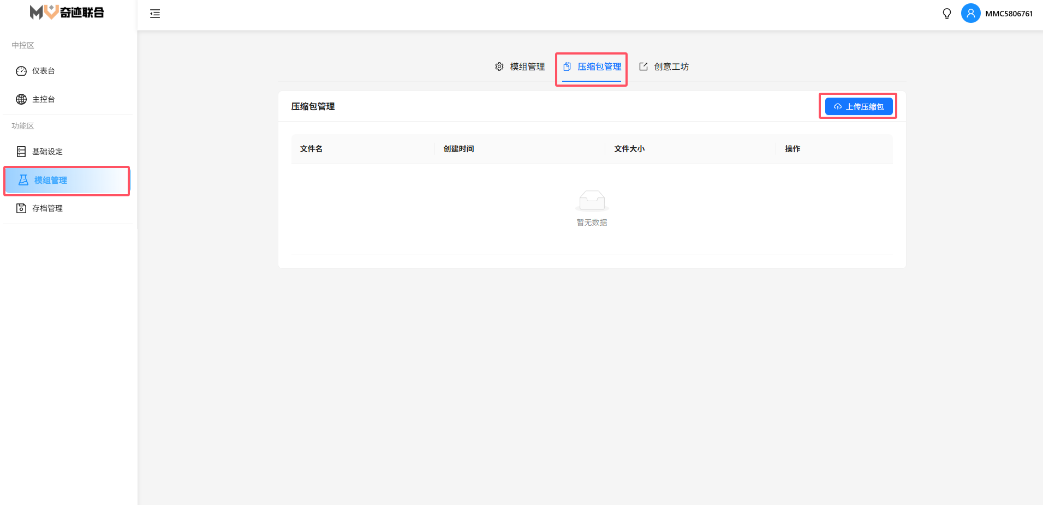This screenshot has height=505, width=1043.
Task: Click the 文件大小 column header
Action: point(629,149)
